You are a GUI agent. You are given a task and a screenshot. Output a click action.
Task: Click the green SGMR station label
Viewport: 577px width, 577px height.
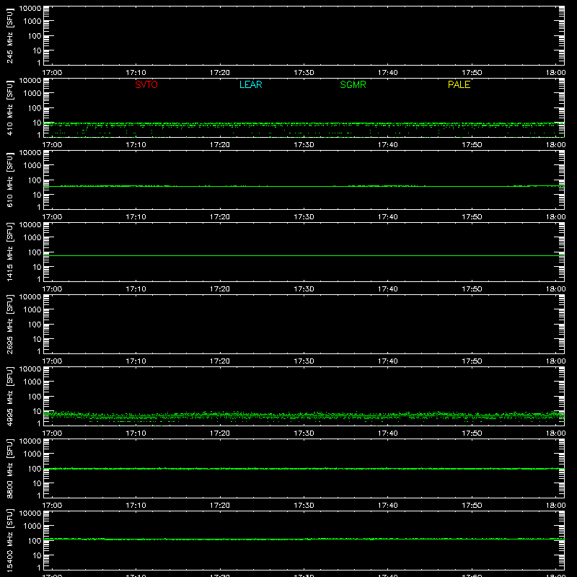click(353, 84)
